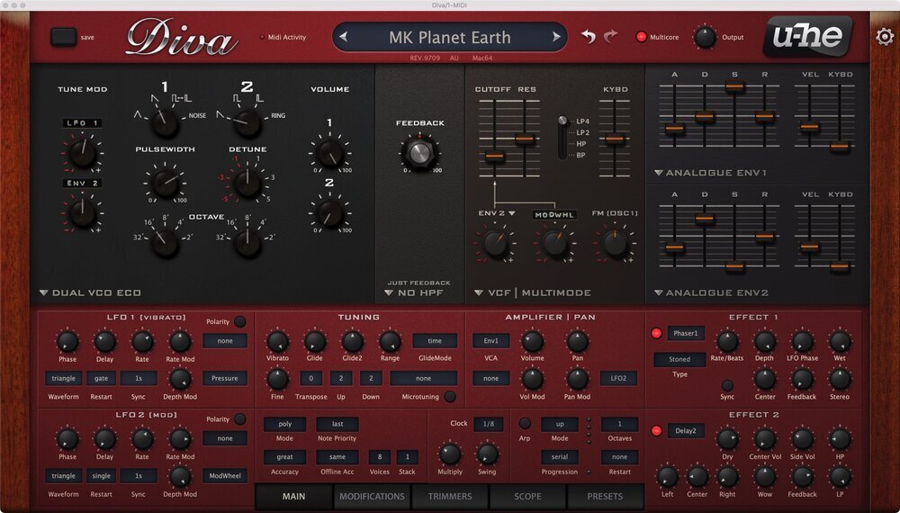Toggle LFO 2 Polarity button
This screenshot has width=900, height=513.
(240, 419)
